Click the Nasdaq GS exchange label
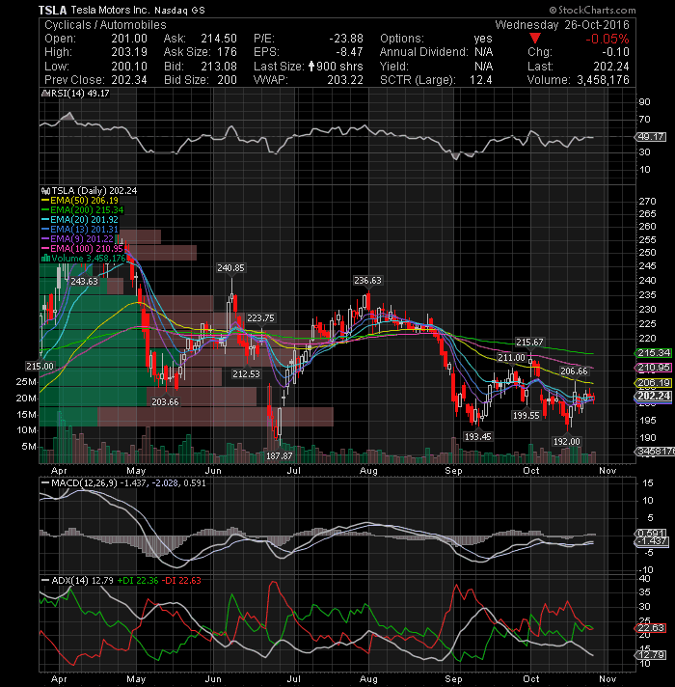The height and width of the screenshot is (687, 675). [179, 10]
